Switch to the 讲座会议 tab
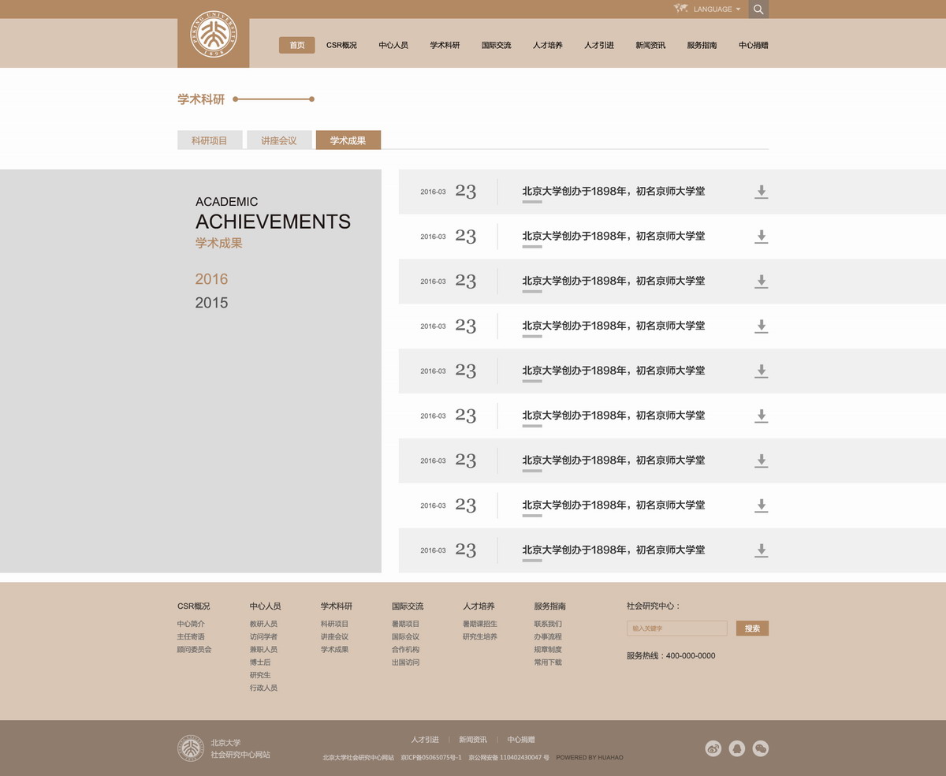 [x=279, y=140]
